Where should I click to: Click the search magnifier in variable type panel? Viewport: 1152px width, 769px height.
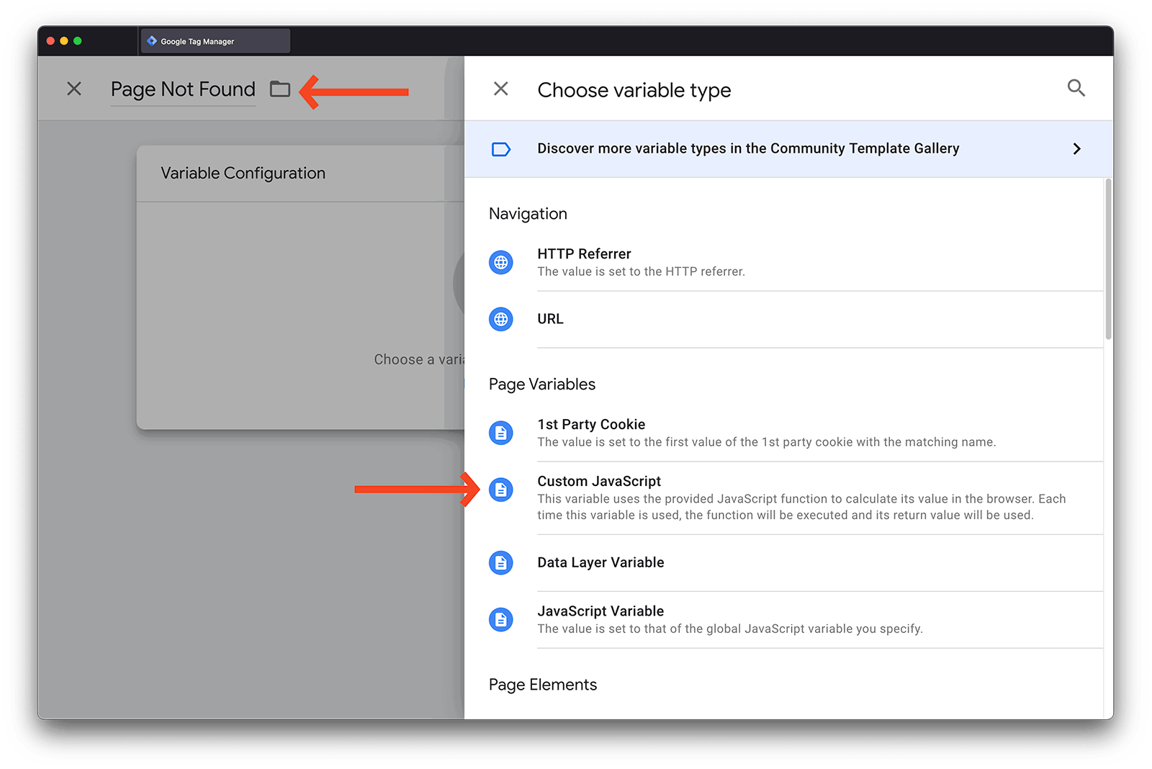tap(1076, 89)
